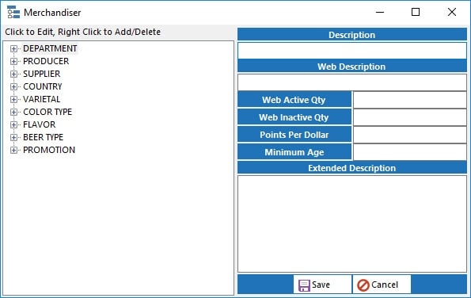Image resolution: width=471 pixels, height=298 pixels.
Task: Expand the FLAVOR tree node
Action: pos(13,124)
